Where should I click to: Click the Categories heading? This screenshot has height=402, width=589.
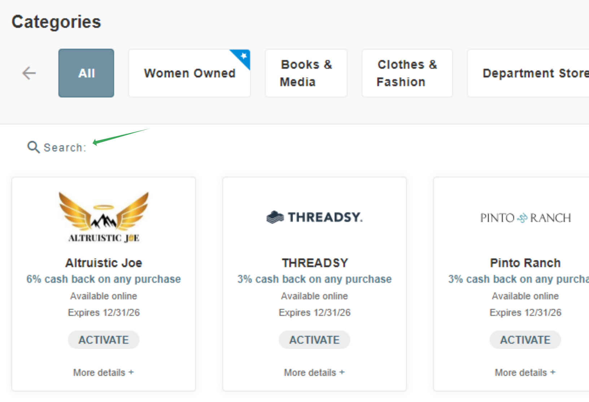(56, 22)
